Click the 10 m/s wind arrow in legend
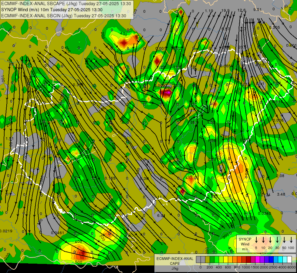 point(263,240)
